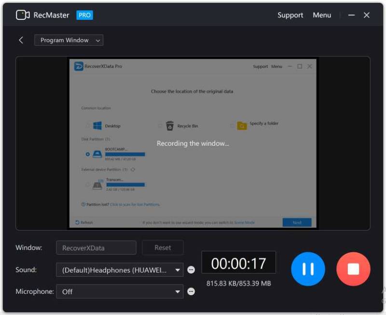
Task: Click the Window name field RecoverXData
Action: click(96, 247)
